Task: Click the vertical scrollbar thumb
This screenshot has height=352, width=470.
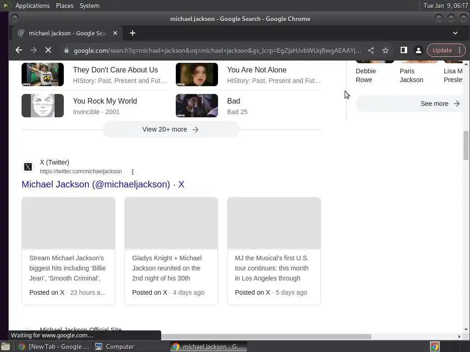Action: point(466,145)
